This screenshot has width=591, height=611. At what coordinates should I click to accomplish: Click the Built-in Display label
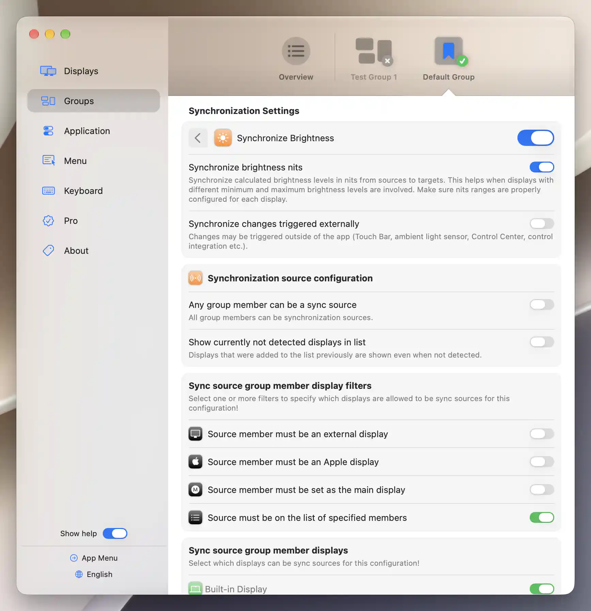pyautogui.click(x=236, y=589)
